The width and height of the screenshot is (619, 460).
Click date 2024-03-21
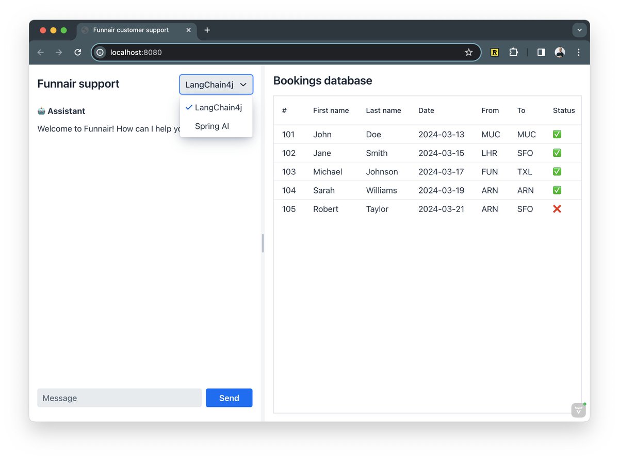pos(441,209)
